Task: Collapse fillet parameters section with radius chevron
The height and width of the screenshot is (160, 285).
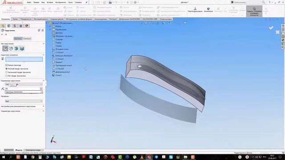Action: [44, 81]
